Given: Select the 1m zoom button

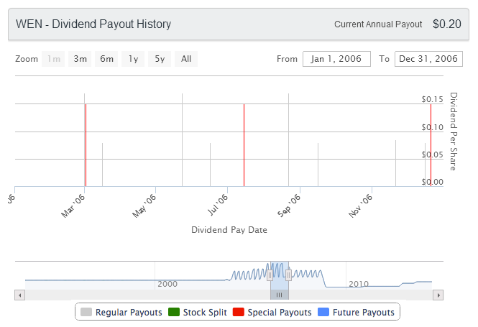Looking at the screenshot, I should (53, 59).
